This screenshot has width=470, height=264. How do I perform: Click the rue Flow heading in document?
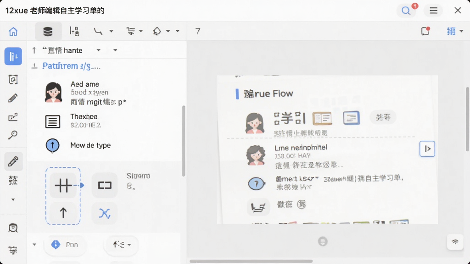tap(268, 93)
